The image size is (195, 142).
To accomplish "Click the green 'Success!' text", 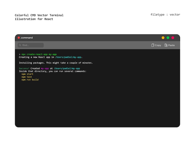I will point(24,68).
